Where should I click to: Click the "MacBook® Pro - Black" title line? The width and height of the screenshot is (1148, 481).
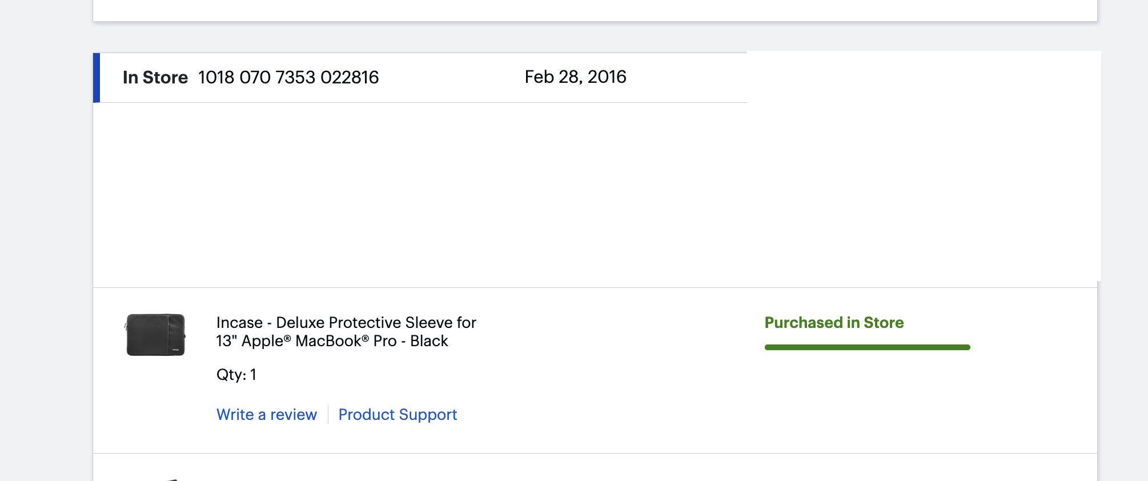332,341
